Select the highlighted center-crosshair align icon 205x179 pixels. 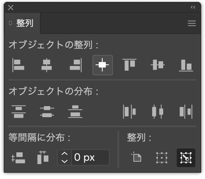tap(102, 65)
